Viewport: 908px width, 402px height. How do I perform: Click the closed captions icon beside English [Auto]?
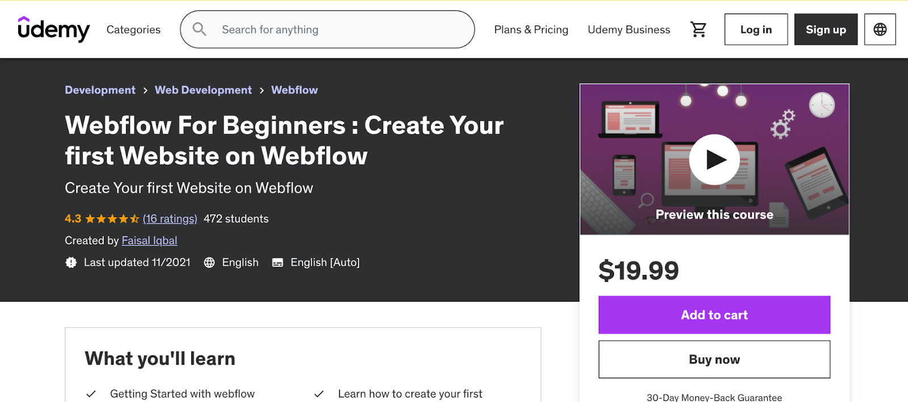click(x=278, y=262)
